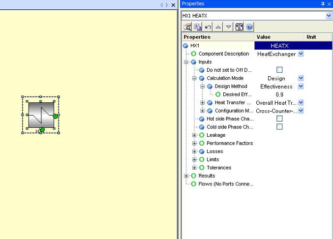This screenshot has width=333, height=239.
Task: Click the copy properties toolbar icon
Action: click(x=198, y=27)
